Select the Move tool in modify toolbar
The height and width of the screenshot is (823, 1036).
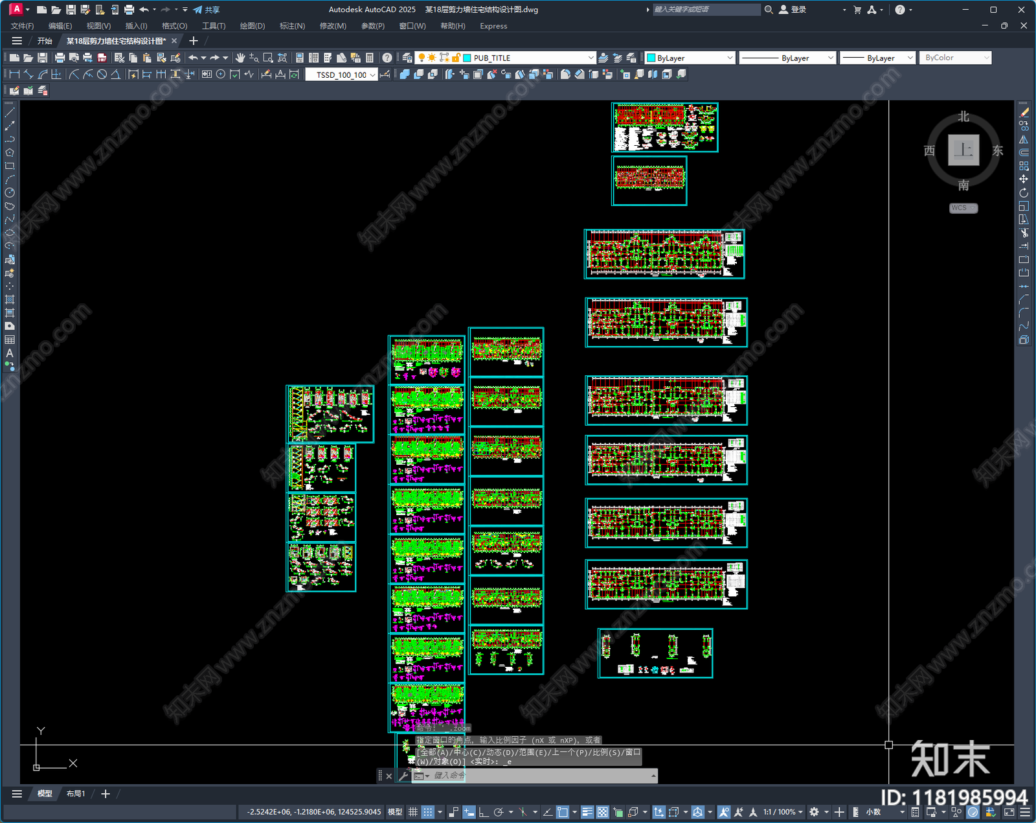click(1024, 179)
